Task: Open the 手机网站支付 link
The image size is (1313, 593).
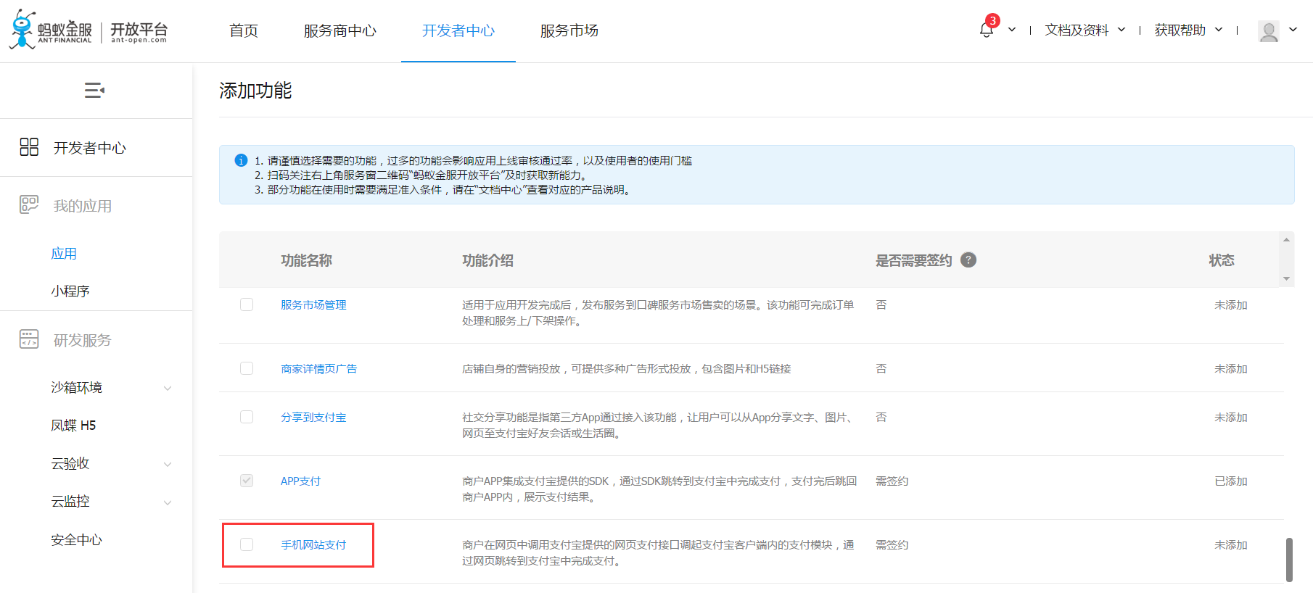Action: point(313,544)
